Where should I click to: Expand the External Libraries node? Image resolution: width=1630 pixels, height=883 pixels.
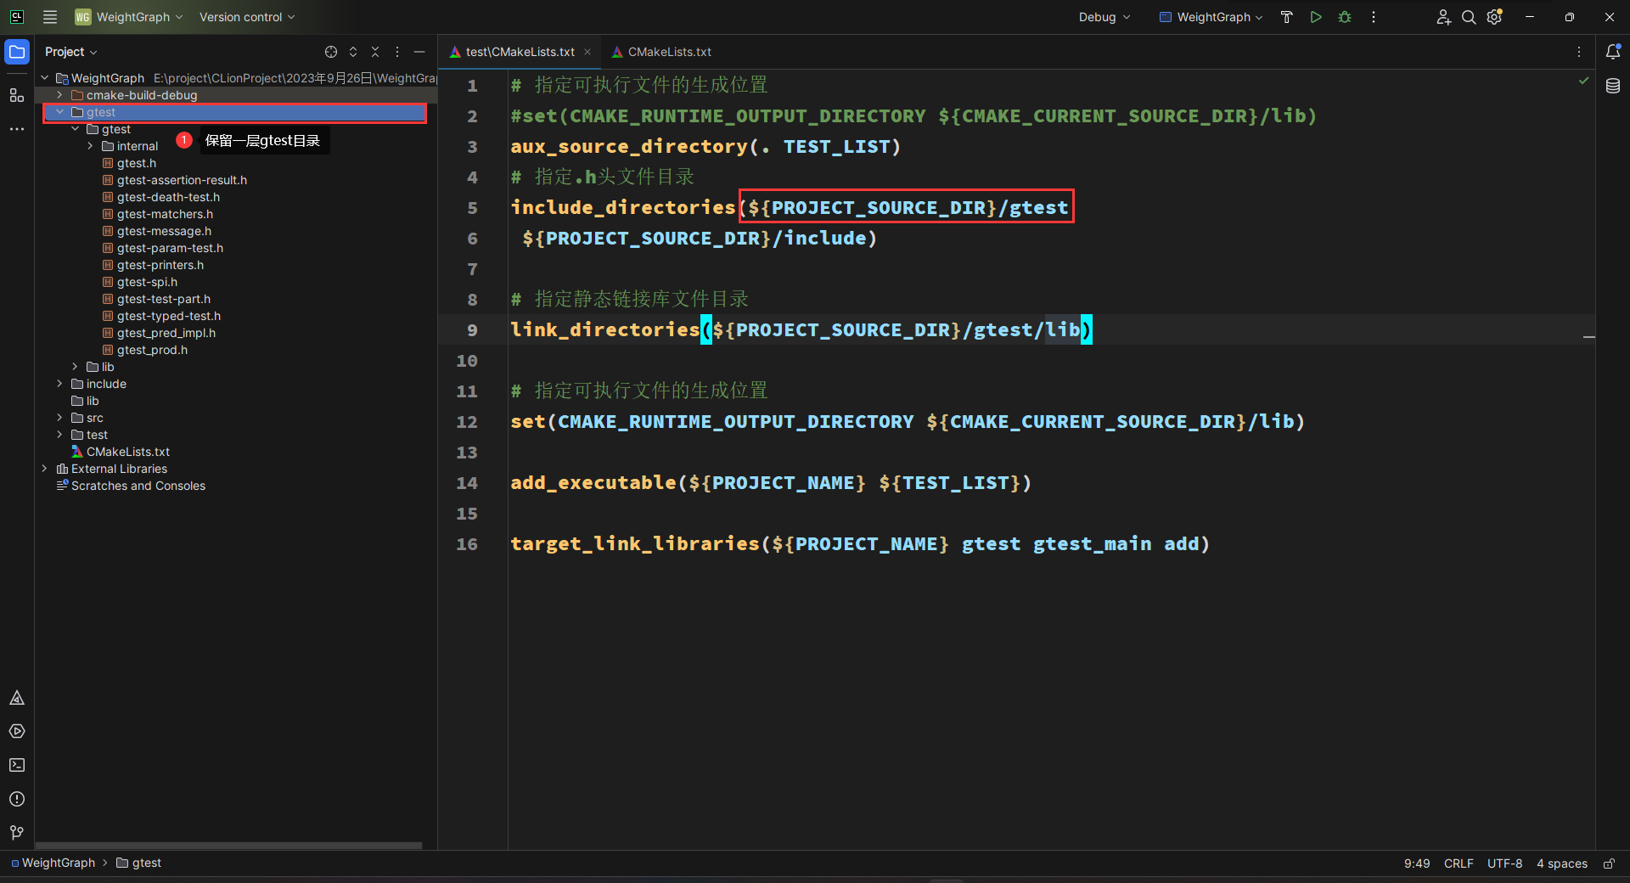point(45,469)
